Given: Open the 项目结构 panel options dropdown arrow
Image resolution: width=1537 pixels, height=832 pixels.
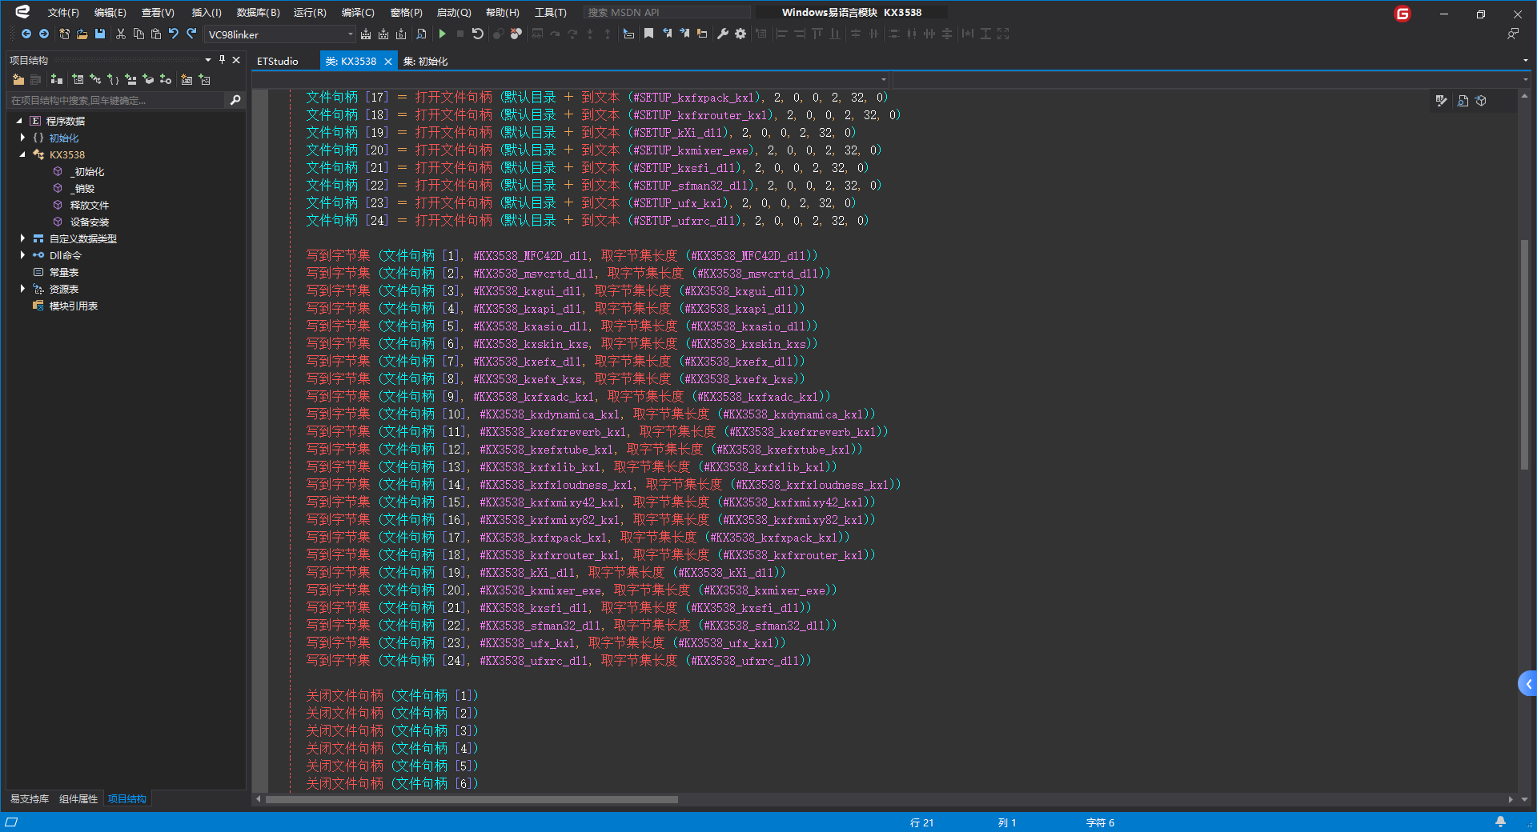Looking at the screenshot, I should tap(208, 60).
